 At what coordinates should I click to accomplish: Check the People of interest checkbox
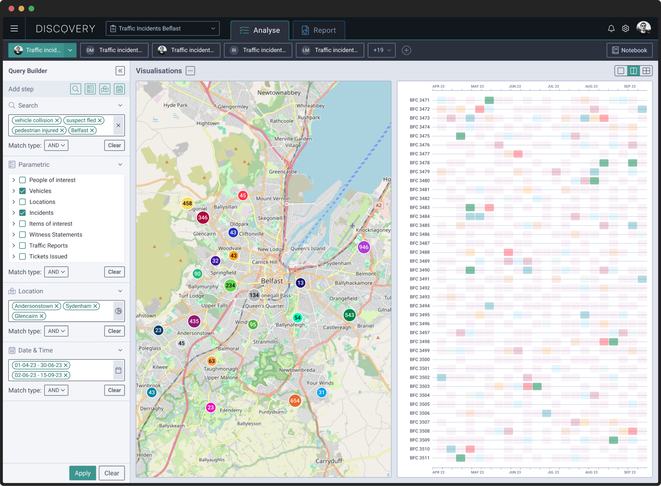[x=22, y=180]
